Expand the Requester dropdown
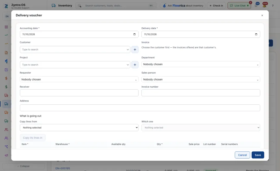 79,79
